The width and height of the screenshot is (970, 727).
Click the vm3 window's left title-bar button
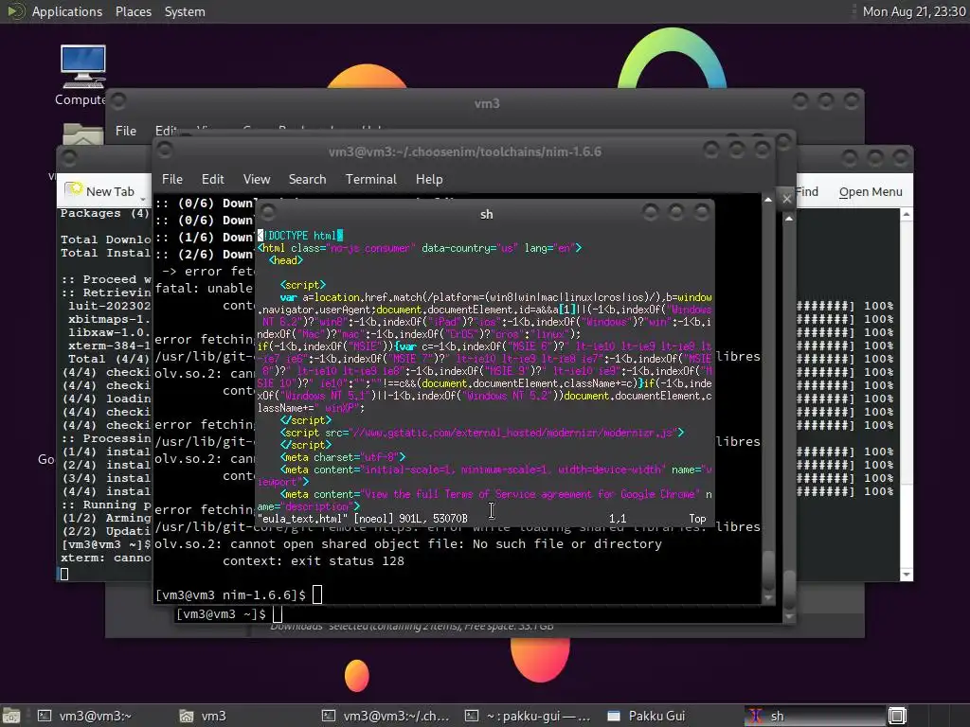(x=118, y=100)
